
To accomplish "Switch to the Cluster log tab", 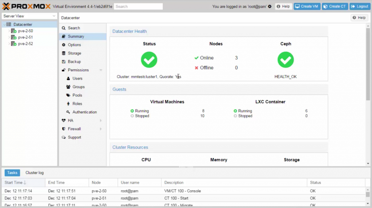I will [35, 173].
